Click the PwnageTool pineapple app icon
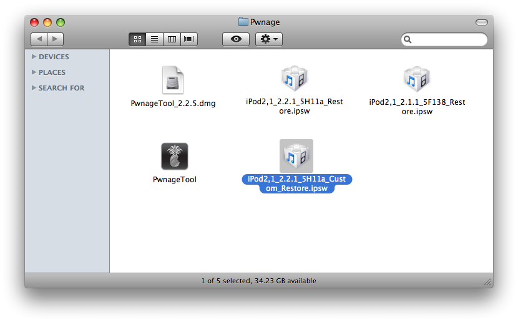This screenshot has height=322, width=518. tap(174, 156)
